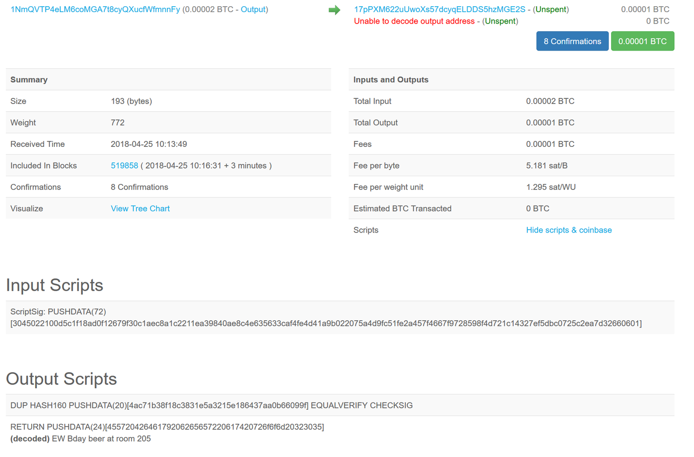The image size is (694, 457).
Task: Click the Estimated BTC Transacted label
Action: pyautogui.click(x=402, y=209)
